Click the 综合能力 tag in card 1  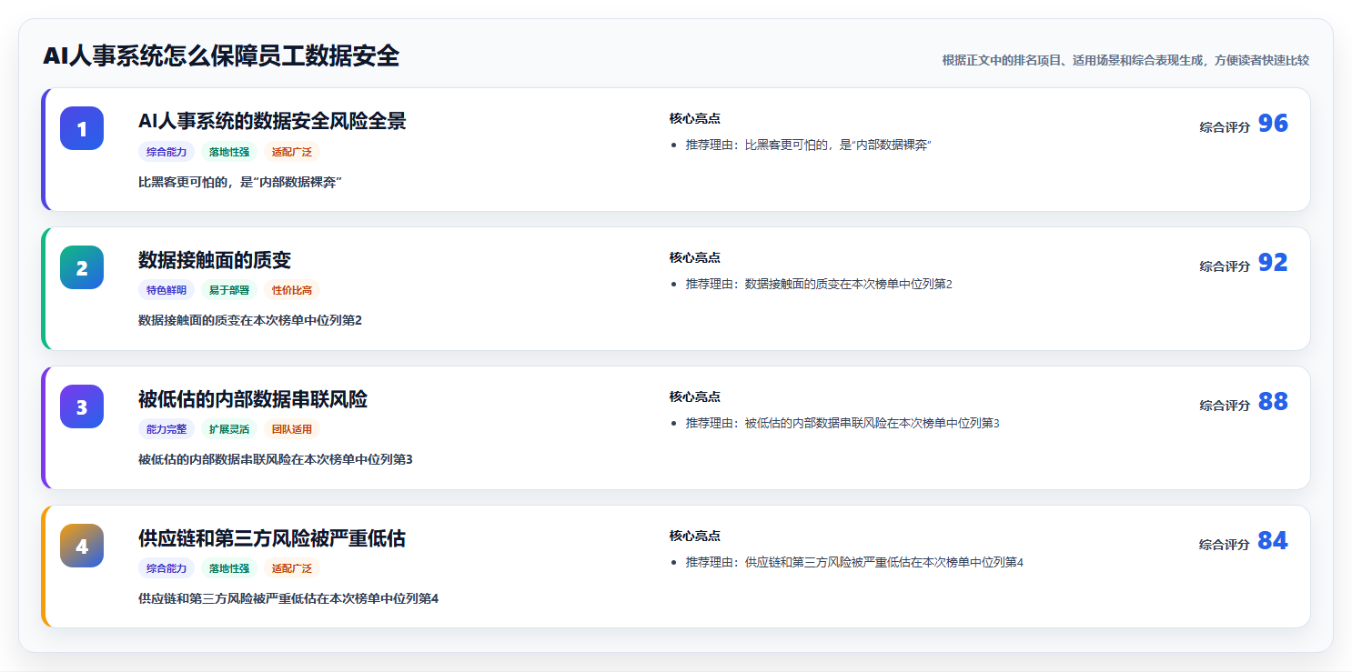pos(166,152)
